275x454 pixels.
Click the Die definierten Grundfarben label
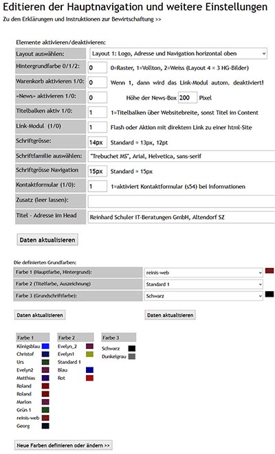click(x=45, y=262)
